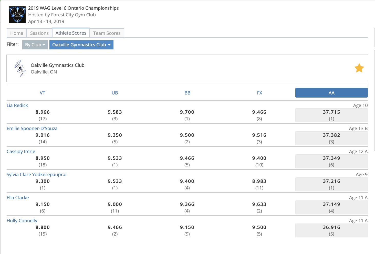The width and height of the screenshot is (375, 254).
Task: Click Lia Redick's beam score 9.700
Action: [187, 112]
